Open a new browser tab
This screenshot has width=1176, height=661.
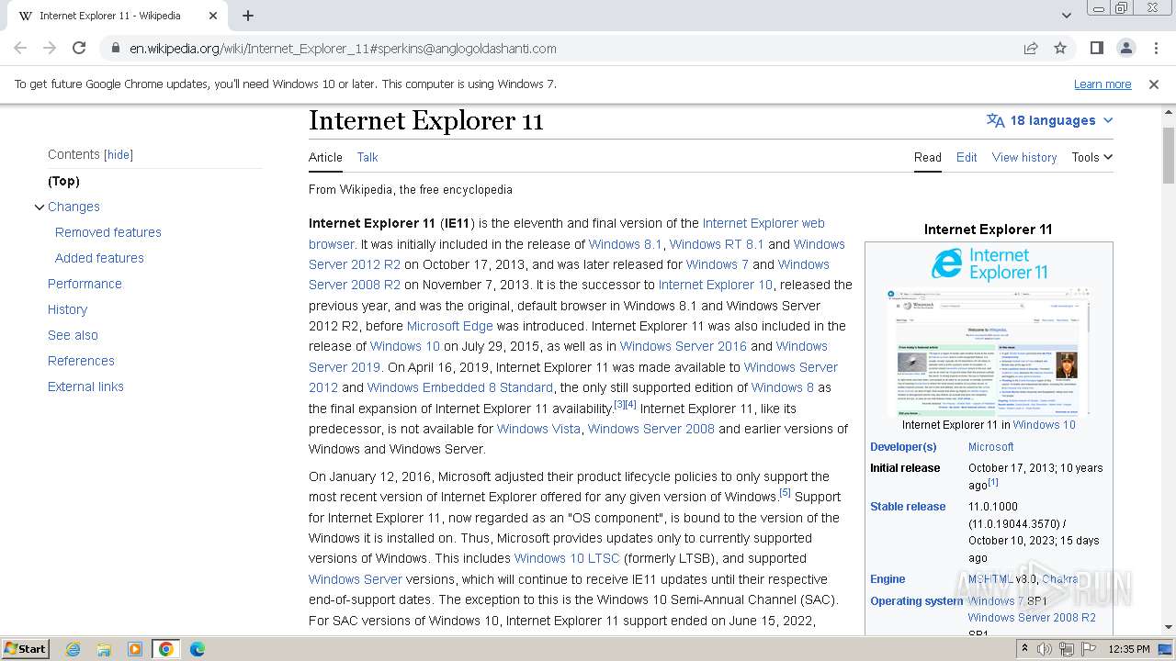248,16
